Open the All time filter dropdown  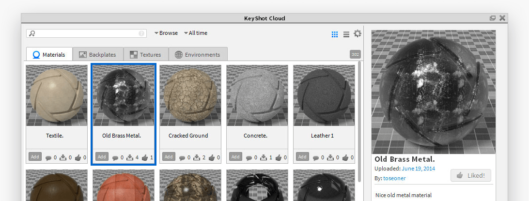(x=196, y=33)
